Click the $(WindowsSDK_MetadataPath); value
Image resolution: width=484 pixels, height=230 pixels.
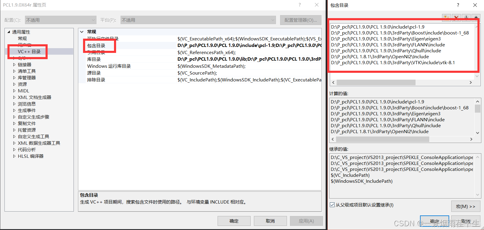pos(211,66)
